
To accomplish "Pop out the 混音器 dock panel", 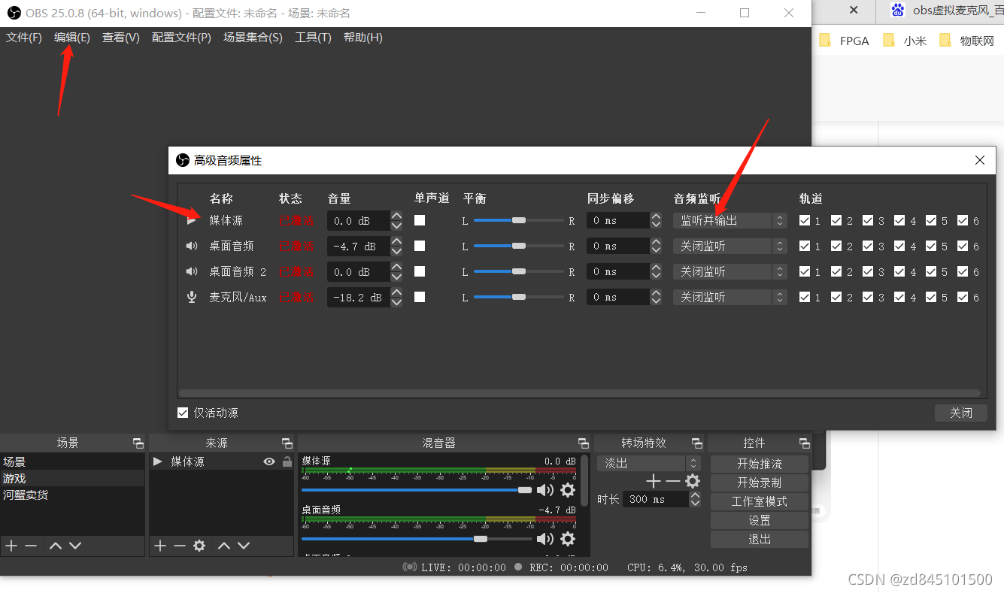I will pos(583,443).
